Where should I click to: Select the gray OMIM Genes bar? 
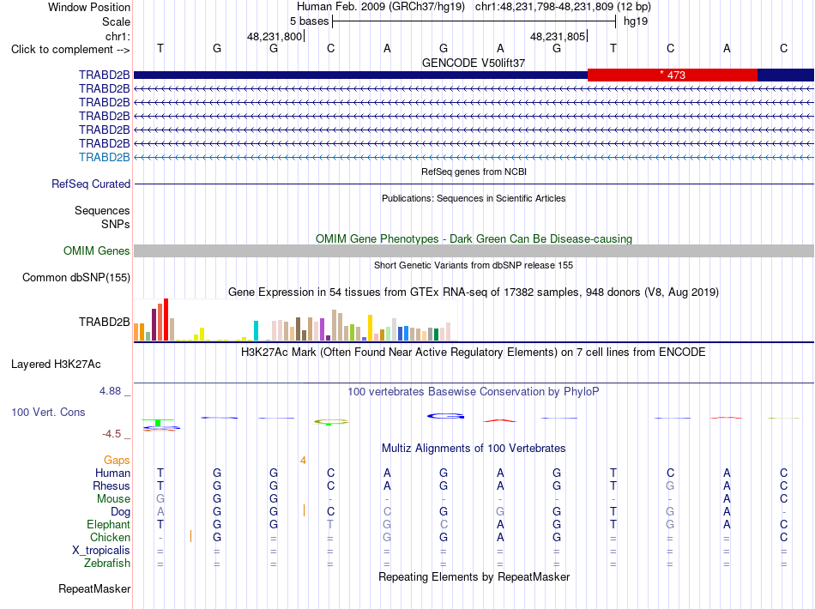pyautogui.click(x=474, y=251)
